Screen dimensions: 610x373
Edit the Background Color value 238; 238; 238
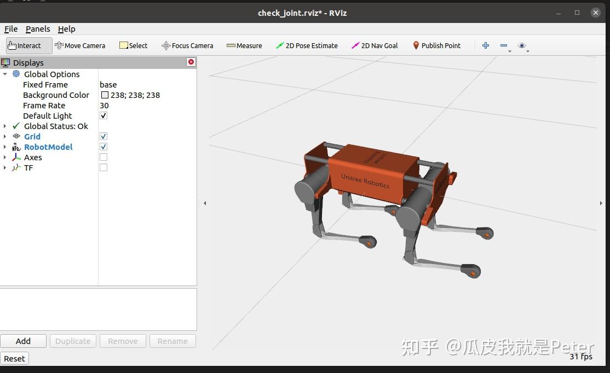135,95
